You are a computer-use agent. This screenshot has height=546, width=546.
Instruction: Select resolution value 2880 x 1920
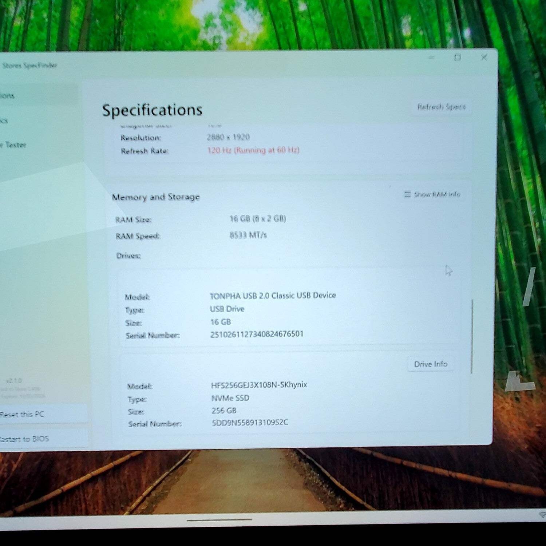(228, 137)
